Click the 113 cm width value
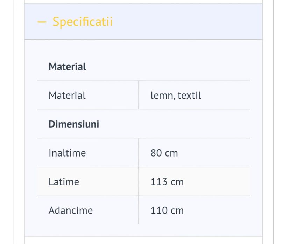Viewport: 290px width, 244px height. [167, 182]
